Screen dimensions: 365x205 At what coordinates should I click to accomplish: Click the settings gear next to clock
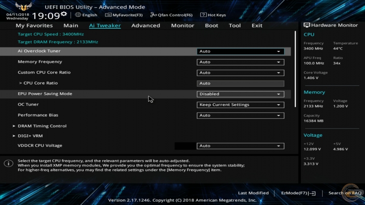click(64, 15)
